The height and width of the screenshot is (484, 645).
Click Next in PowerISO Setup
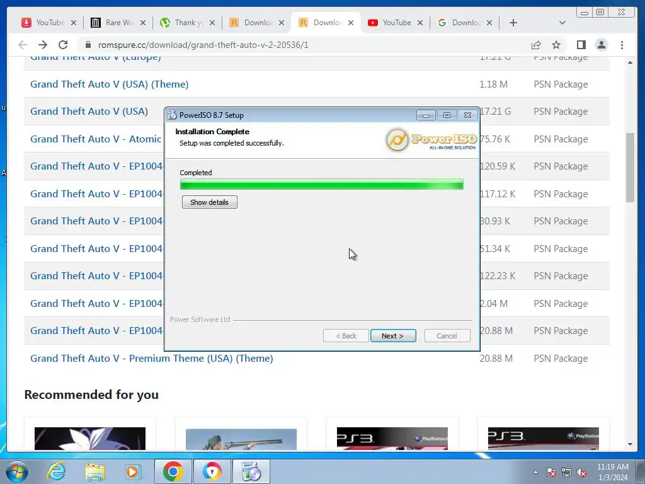(x=393, y=336)
